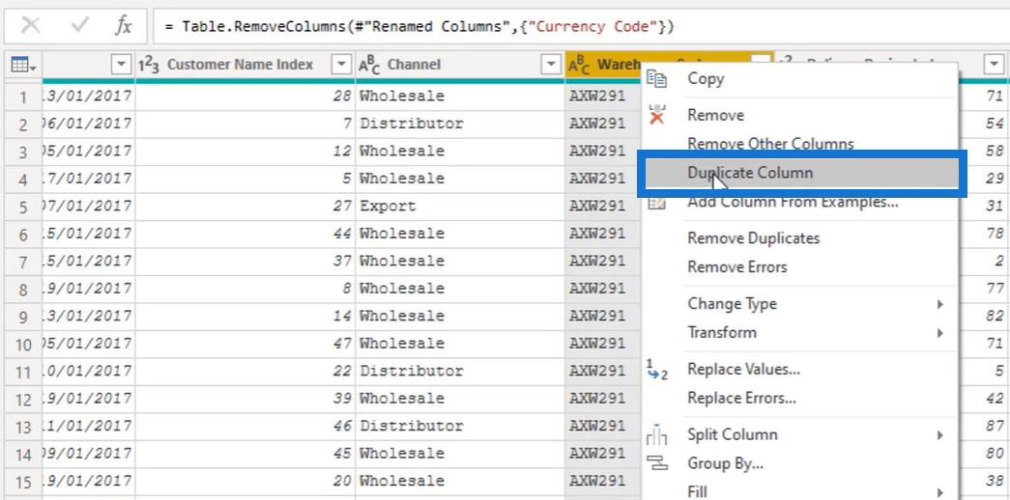The width and height of the screenshot is (1010, 500).
Task: Open the table options icon menu
Action: [23, 65]
